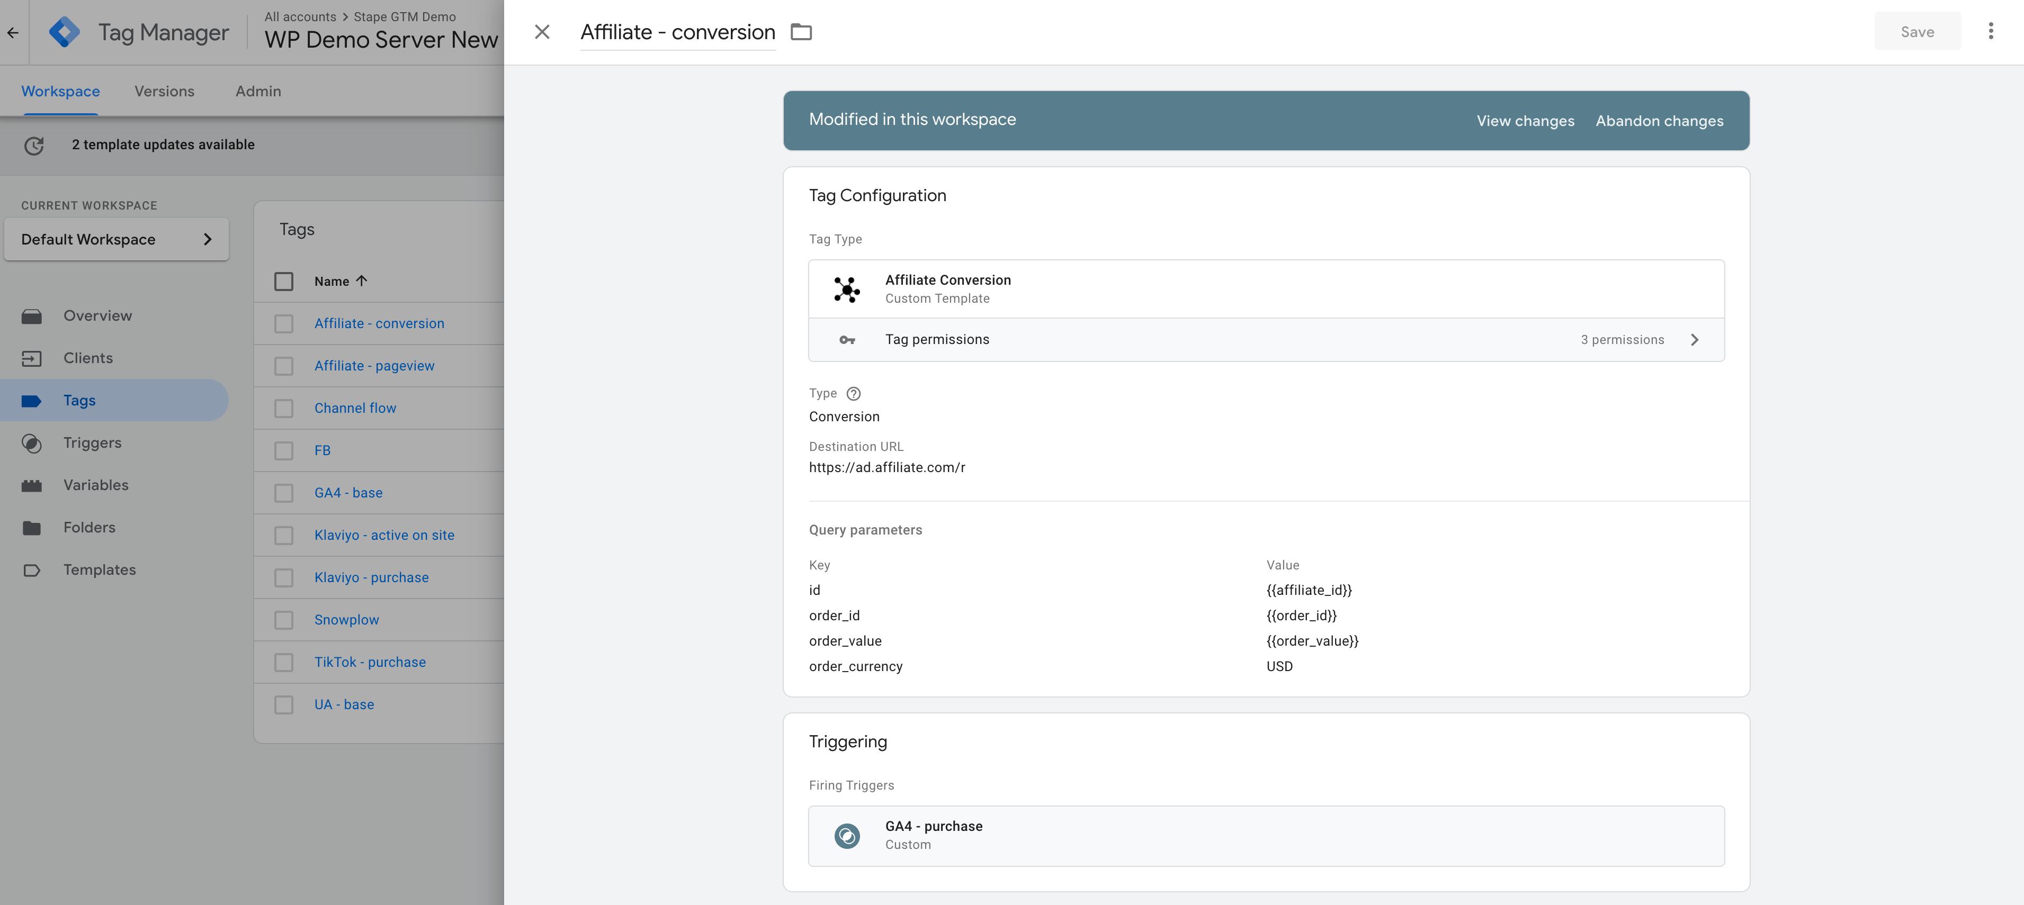This screenshot has height=905, width=2024.
Task: Check the Channel flow row checkbox
Action: pyautogui.click(x=284, y=408)
